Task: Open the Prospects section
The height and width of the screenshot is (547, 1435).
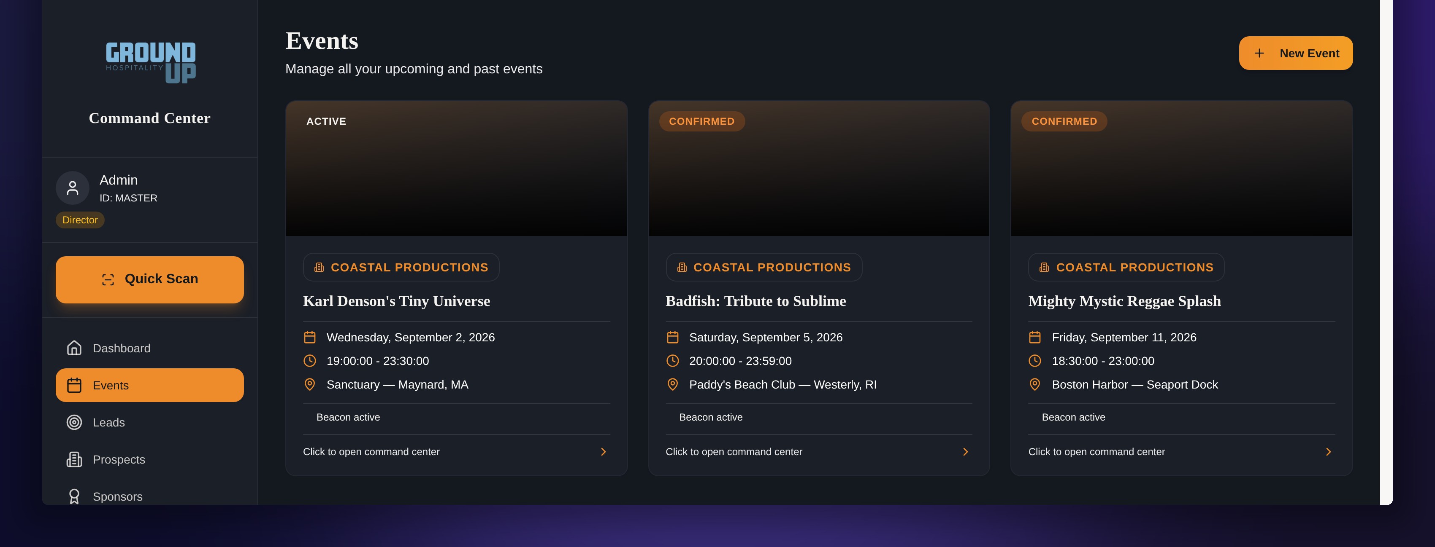Action: [x=150, y=460]
